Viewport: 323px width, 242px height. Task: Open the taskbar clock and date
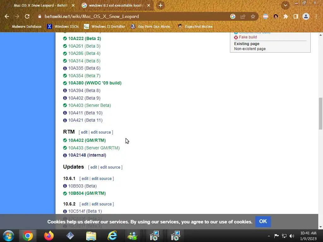pyautogui.click(x=308, y=236)
